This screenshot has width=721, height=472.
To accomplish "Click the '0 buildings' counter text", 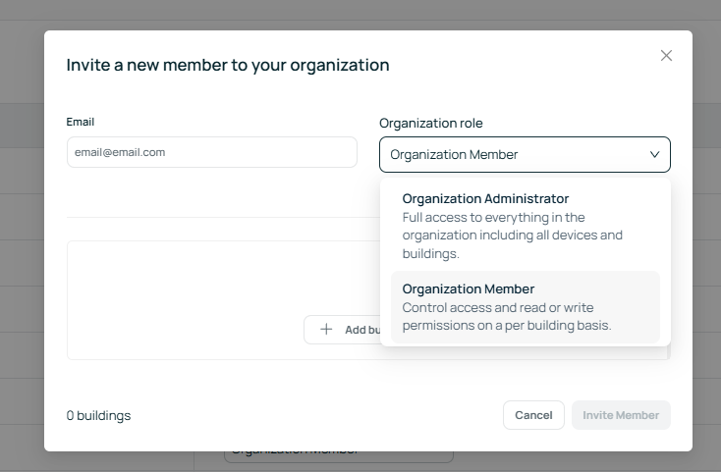I will point(98,415).
